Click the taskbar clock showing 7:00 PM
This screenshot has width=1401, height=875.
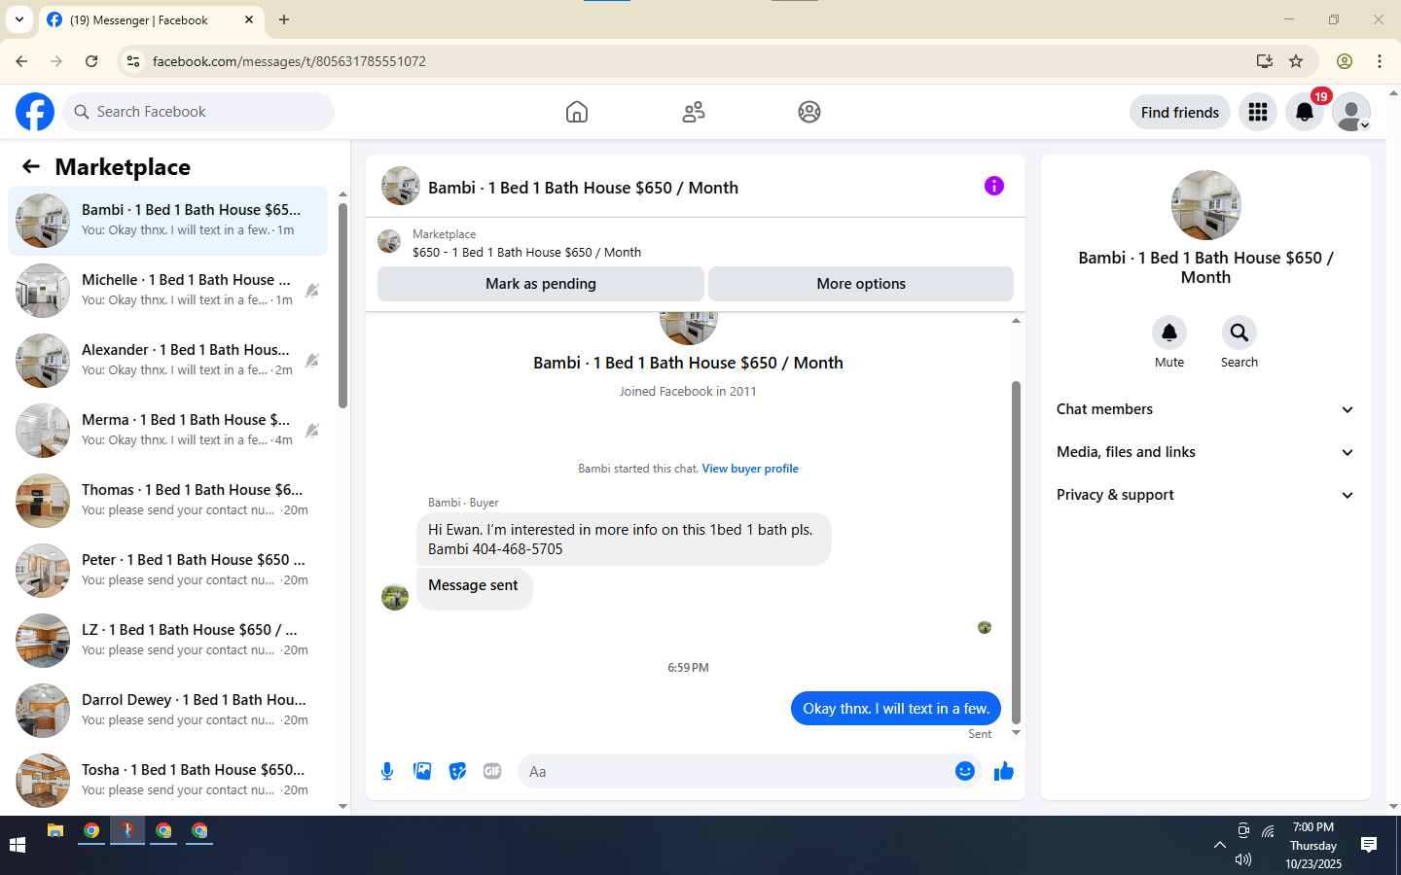point(1313,845)
